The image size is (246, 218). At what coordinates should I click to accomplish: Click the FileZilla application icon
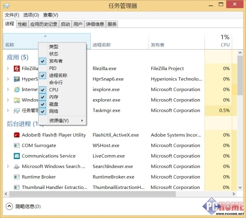coord(17,68)
